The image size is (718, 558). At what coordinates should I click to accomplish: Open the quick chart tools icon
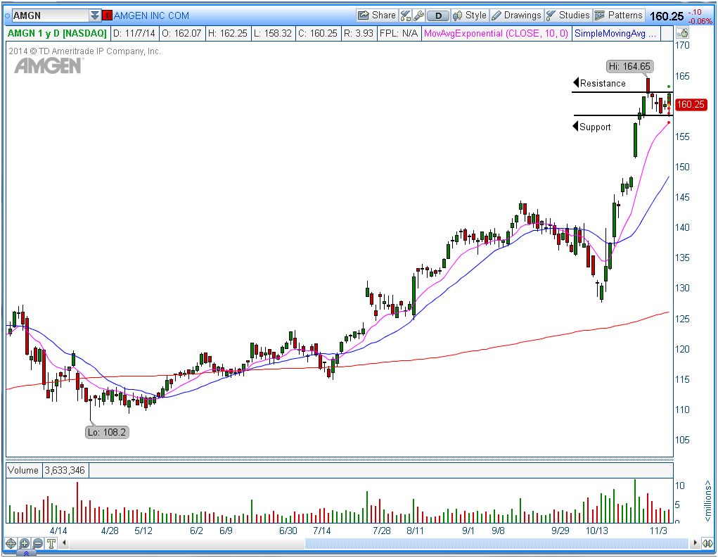coord(405,16)
